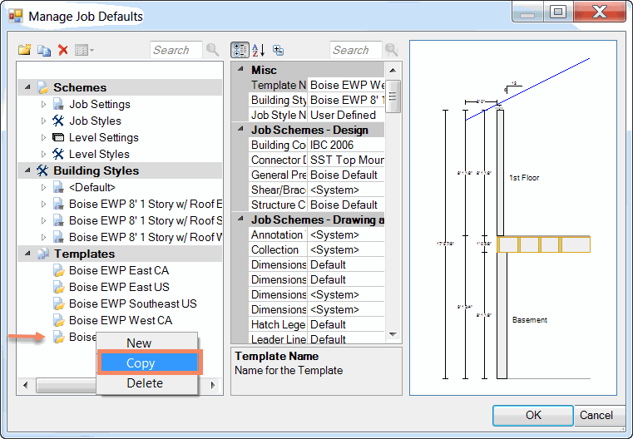Choose New from the context menu
The image size is (633, 439).
click(x=147, y=343)
